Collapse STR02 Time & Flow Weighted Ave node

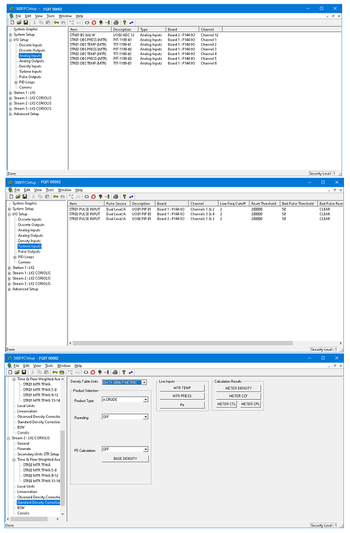(14, 460)
